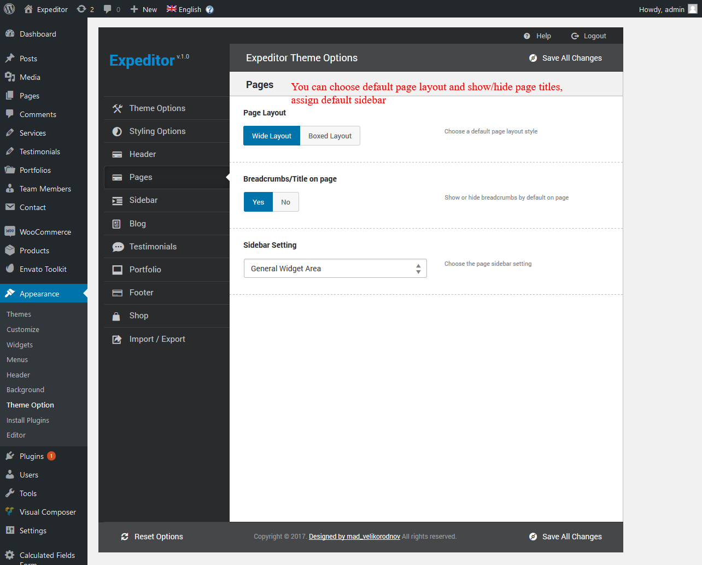
Task: Follow the Designed by mad_velikorodnov link
Action: (x=354, y=537)
